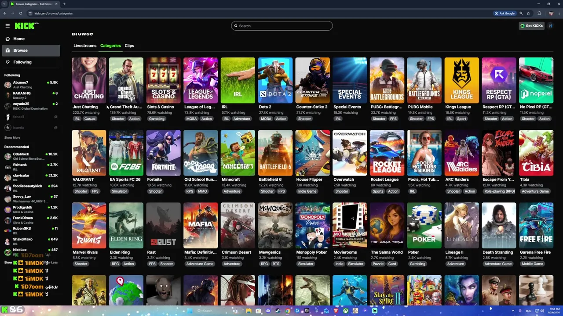Bookmark this page with the star icon
This screenshot has width=563, height=316.
pos(528,13)
